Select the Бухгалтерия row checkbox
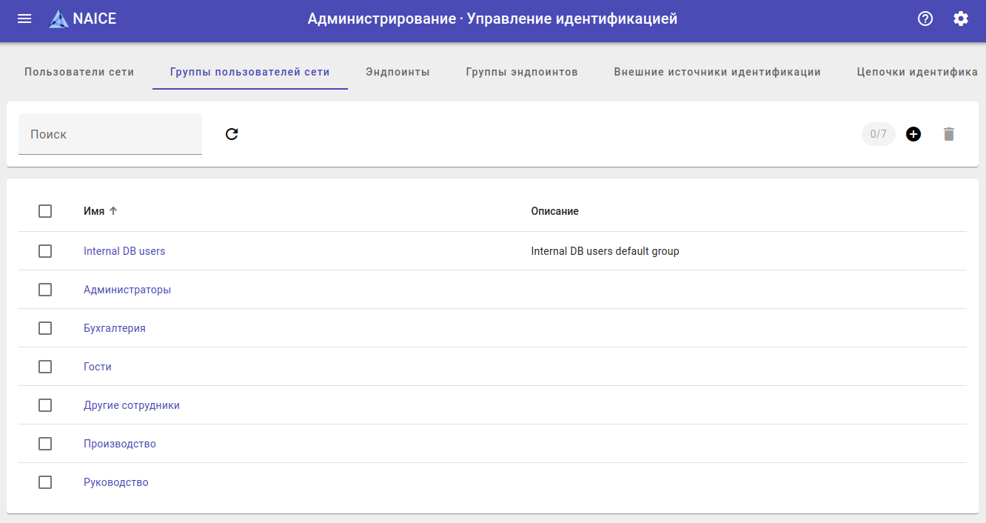 point(45,328)
